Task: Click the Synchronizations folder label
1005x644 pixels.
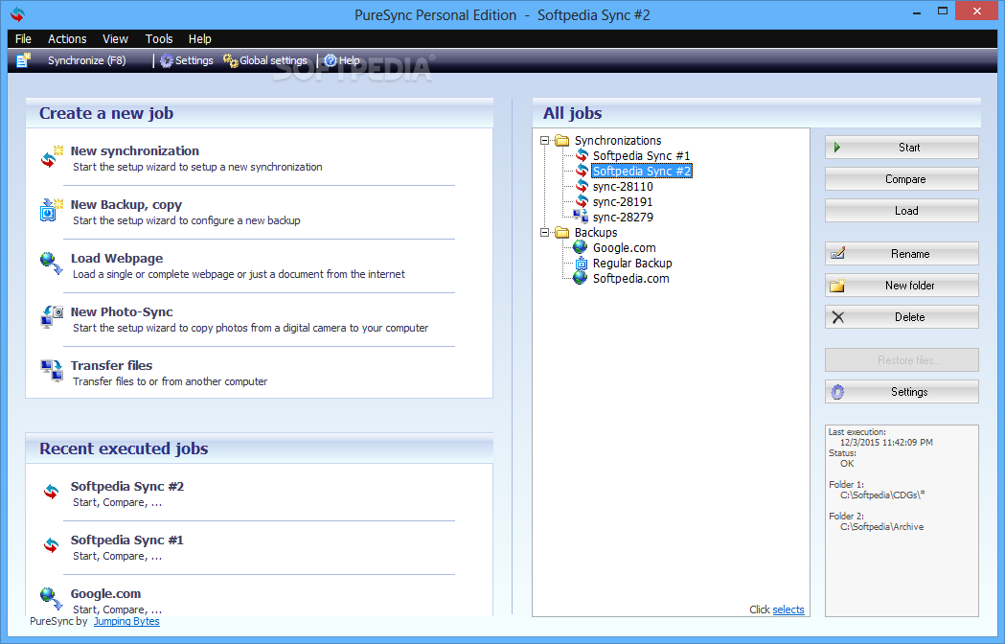Action: [x=618, y=141]
